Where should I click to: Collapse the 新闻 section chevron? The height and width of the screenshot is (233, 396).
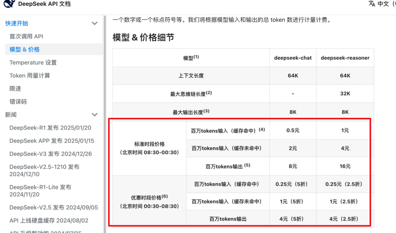95,115
